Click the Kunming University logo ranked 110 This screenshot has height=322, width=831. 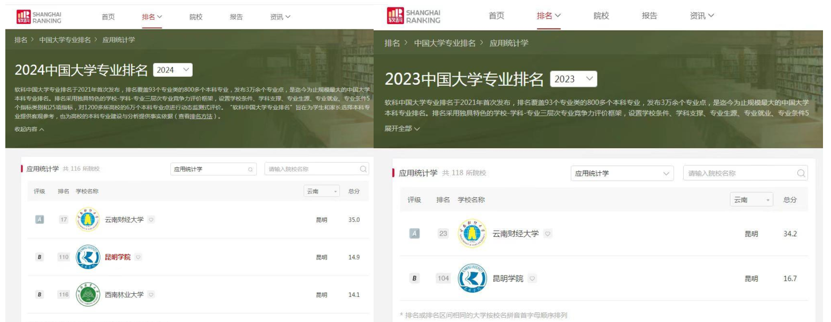[88, 257]
